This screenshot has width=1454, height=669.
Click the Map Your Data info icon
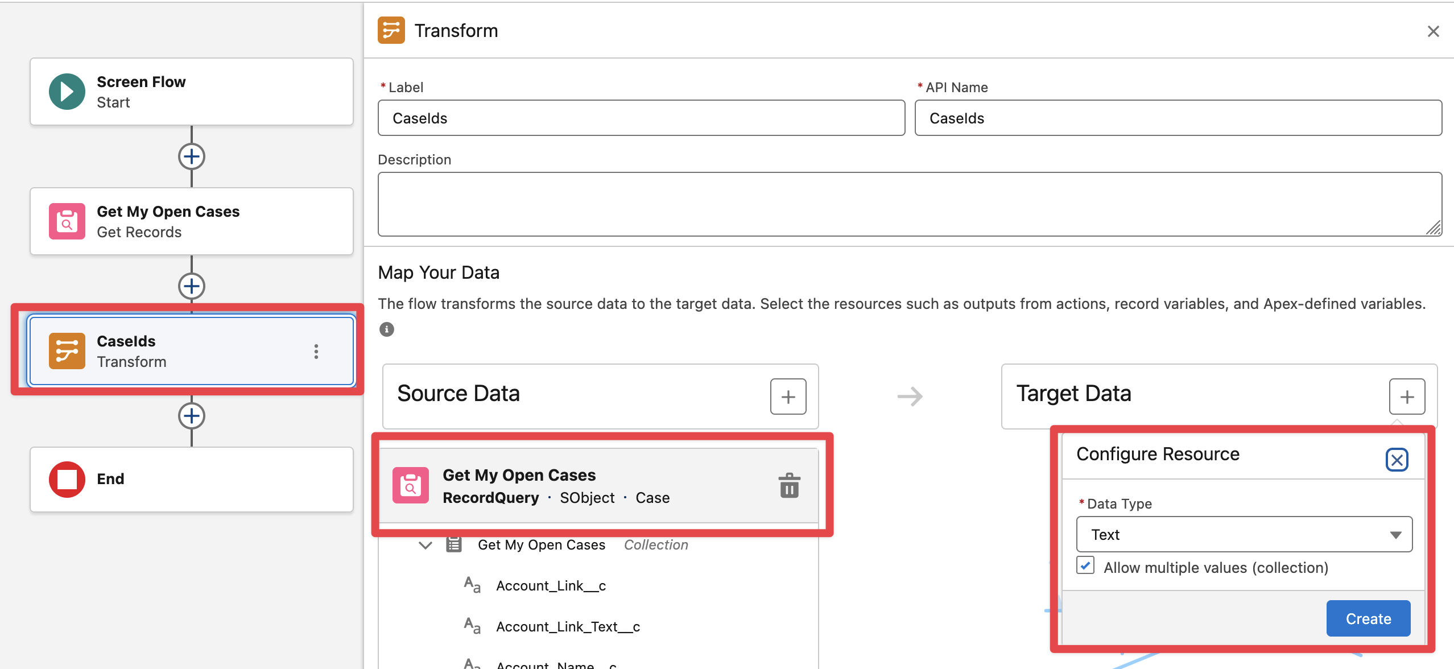pos(387,329)
